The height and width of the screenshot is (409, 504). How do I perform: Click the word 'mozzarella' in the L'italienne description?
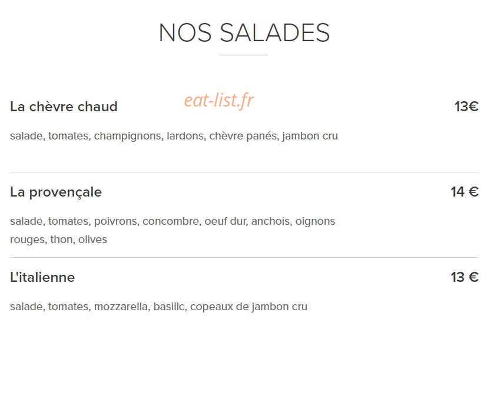[x=122, y=307]
